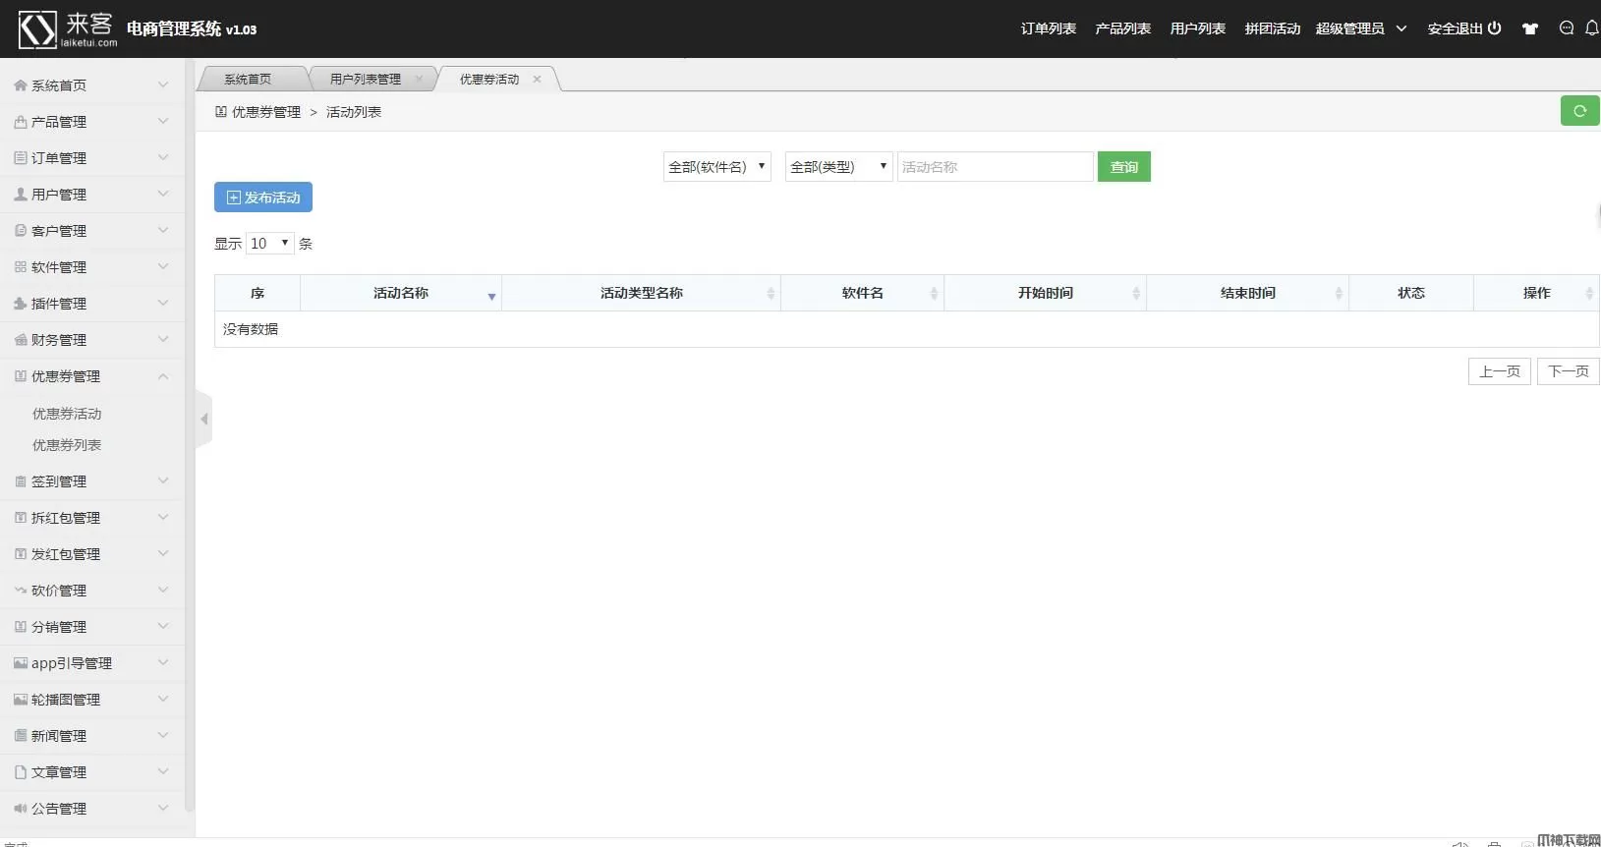
Task: Expand the 超级管理员 account menu
Action: pos(1361,28)
